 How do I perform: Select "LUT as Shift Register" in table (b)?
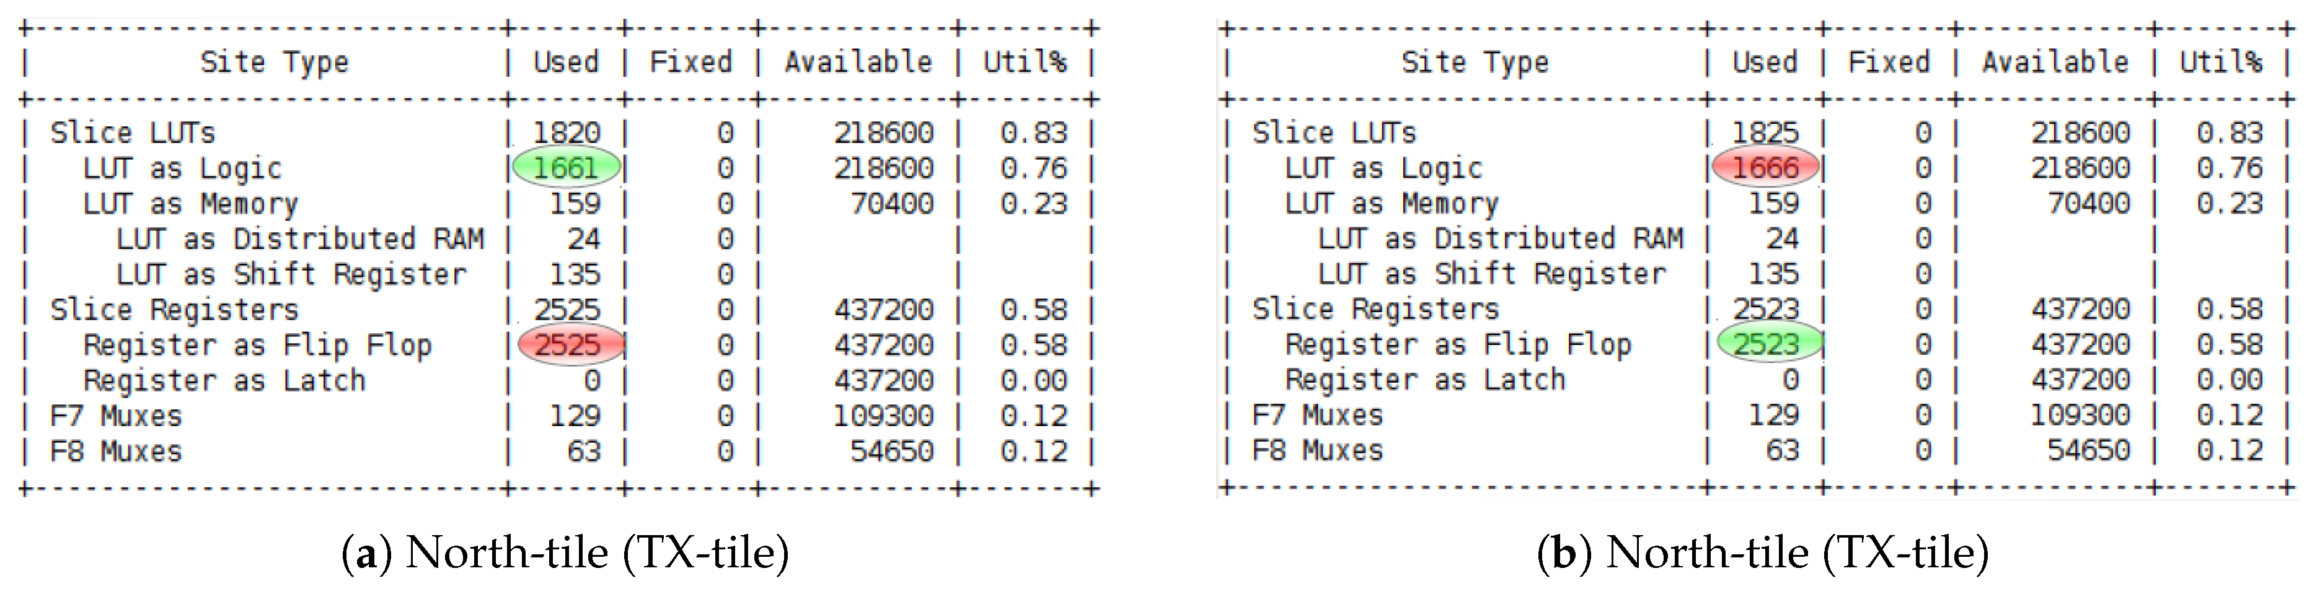1493,274
